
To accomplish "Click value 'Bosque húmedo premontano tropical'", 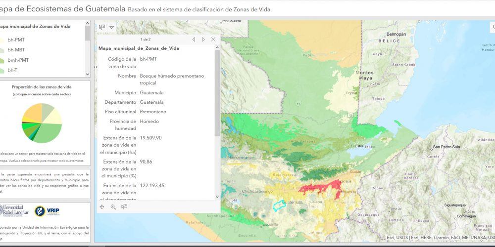I will [x=172, y=80].
